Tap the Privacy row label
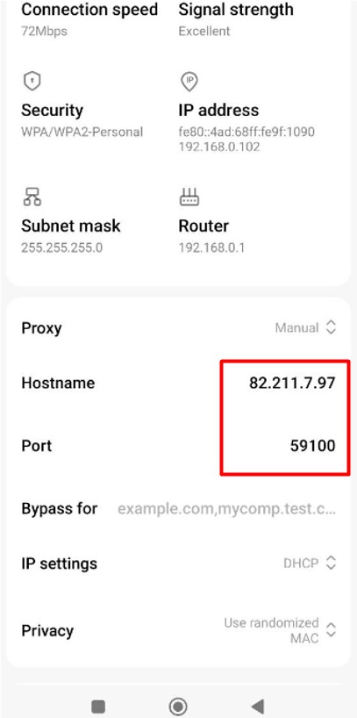The width and height of the screenshot is (357, 718). (47, 630)
